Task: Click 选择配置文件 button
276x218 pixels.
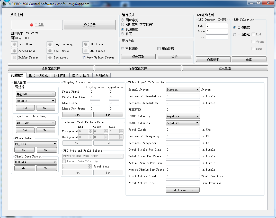Action: pos(51,68)
